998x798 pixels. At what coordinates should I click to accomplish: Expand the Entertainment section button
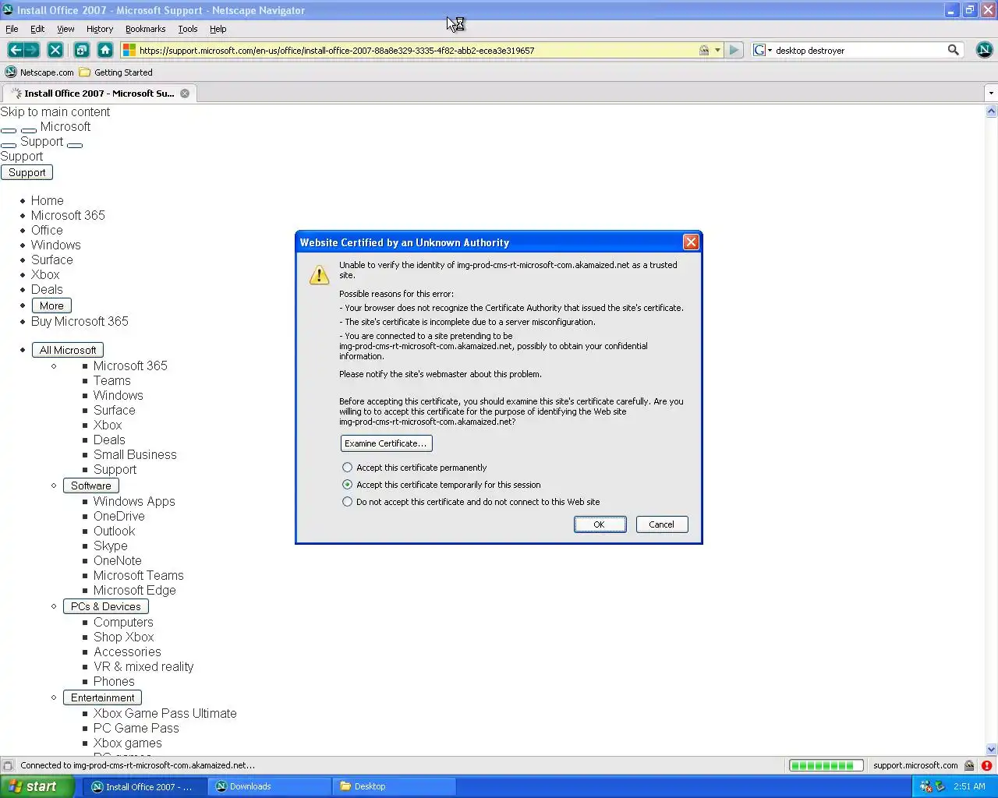[x=102, y=697]
